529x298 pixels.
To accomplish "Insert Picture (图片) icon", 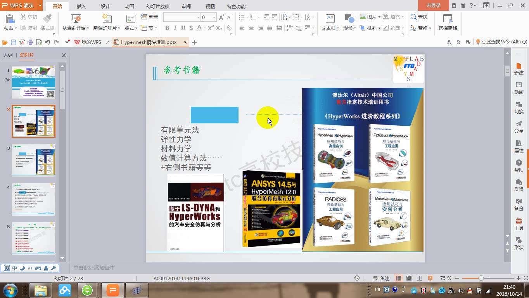I will [x=363, y=17].
